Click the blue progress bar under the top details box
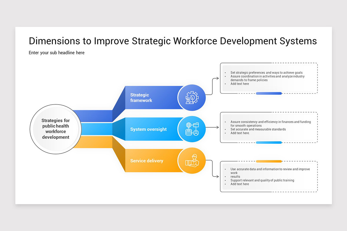The image size is (347, 231). tap(269, 93)
